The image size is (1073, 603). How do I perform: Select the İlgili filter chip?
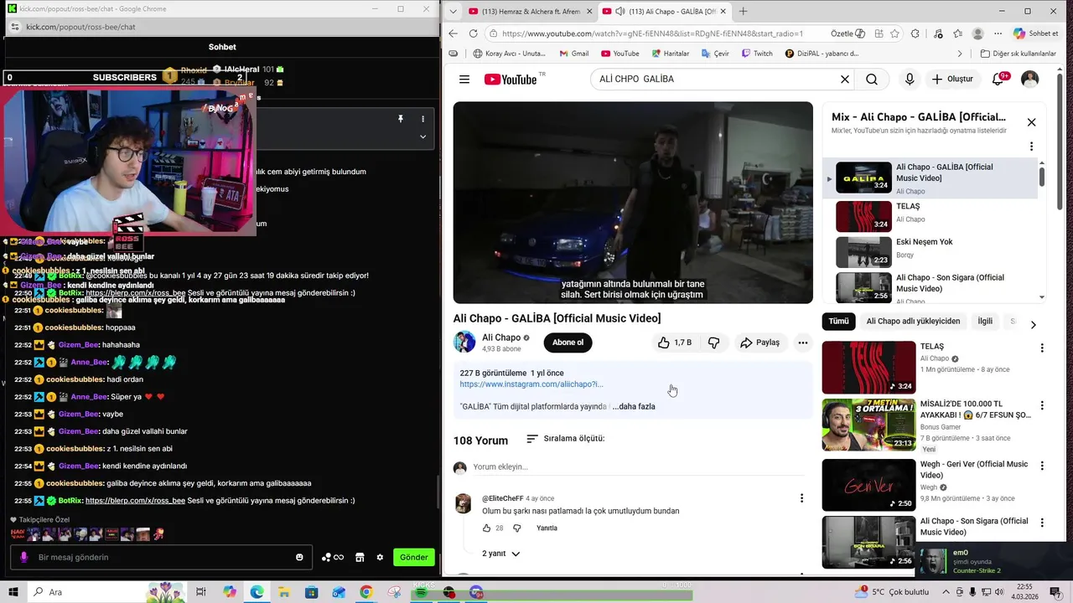pos(985,321)
